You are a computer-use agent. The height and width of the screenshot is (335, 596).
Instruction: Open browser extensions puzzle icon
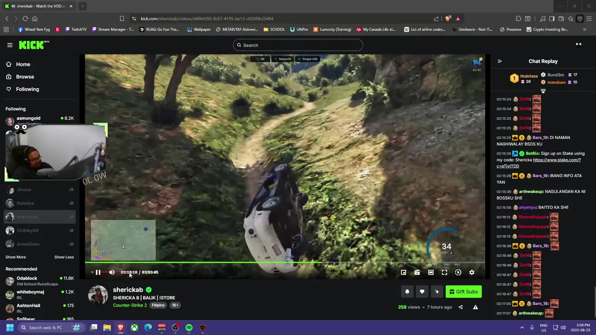[518, 19]
